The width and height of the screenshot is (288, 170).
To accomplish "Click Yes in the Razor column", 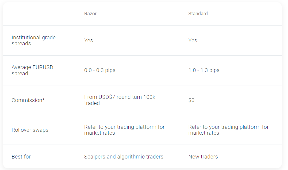I will coord(89,40).
